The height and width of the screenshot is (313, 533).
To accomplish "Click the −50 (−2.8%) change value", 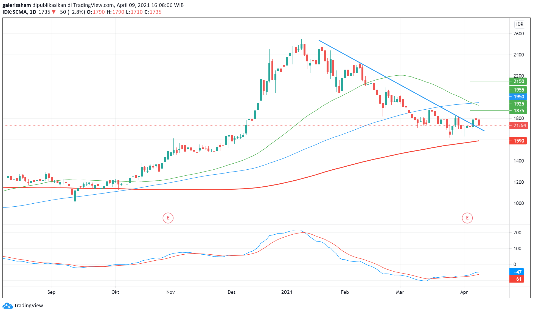I will click(71, 12).
